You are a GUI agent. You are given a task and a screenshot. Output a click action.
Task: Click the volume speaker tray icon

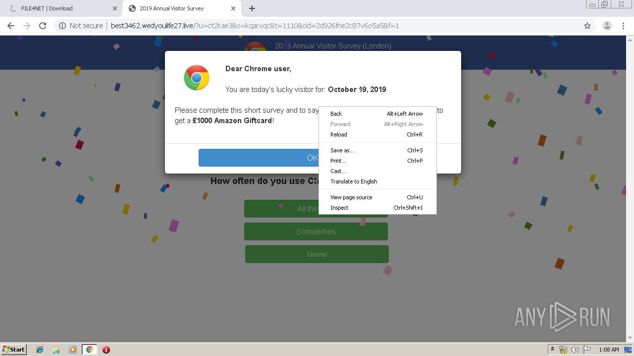pos(575,350)
